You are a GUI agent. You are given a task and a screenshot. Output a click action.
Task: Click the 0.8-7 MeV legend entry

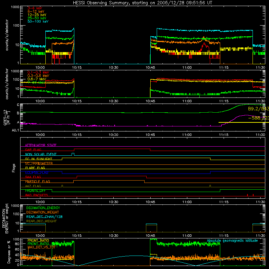click(37, 79)
